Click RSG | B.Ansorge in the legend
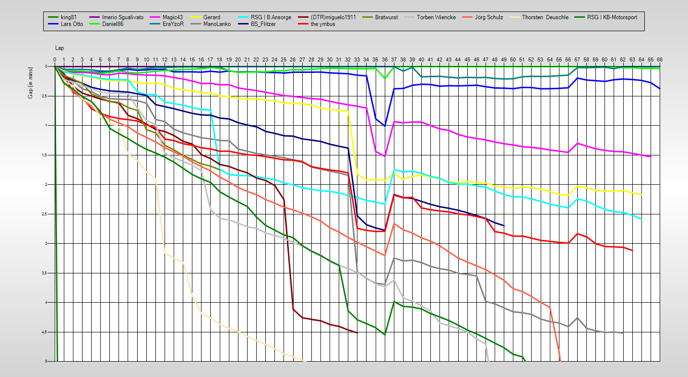 tap(271, 17)
